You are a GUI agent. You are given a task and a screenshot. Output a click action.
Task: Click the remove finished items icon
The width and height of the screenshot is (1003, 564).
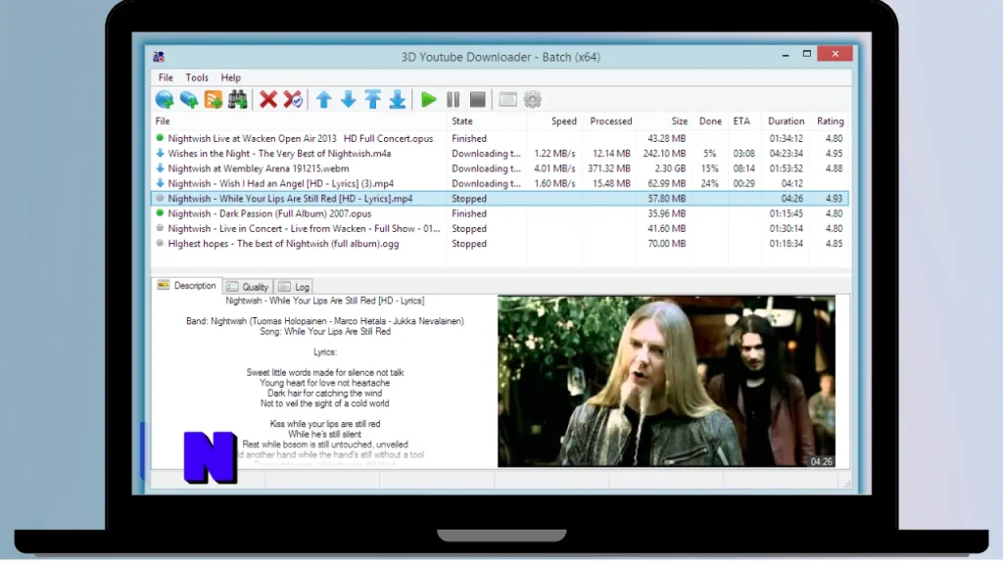pyautogui.click(x=293, y=100)
